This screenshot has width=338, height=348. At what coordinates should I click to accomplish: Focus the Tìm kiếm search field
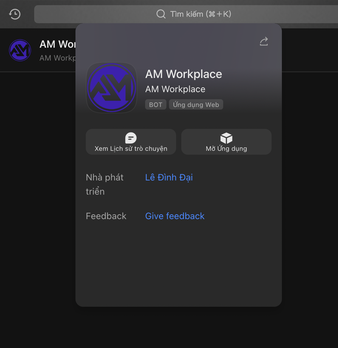pos(200,14)
